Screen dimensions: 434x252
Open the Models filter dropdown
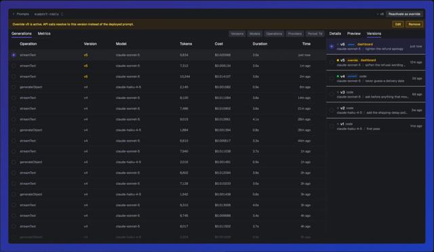(255, 34)
